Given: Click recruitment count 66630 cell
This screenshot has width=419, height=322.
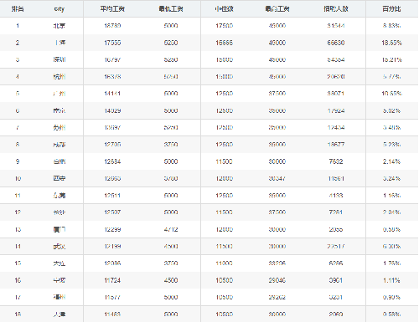Looking at the screenshot, I should 336,43.
